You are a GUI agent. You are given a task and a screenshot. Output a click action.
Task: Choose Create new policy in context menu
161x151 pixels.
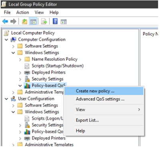click(104, 91)
